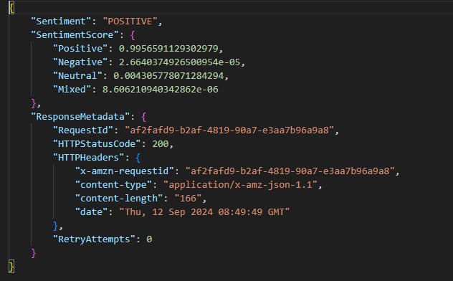This screenshot has width=453, height=281.
Task: Click the opening yellow curly brace
Action: point(11,7)
